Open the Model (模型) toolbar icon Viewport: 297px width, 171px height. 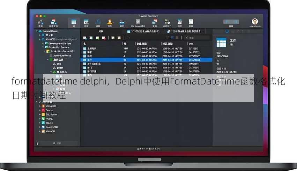click(180, 23)
